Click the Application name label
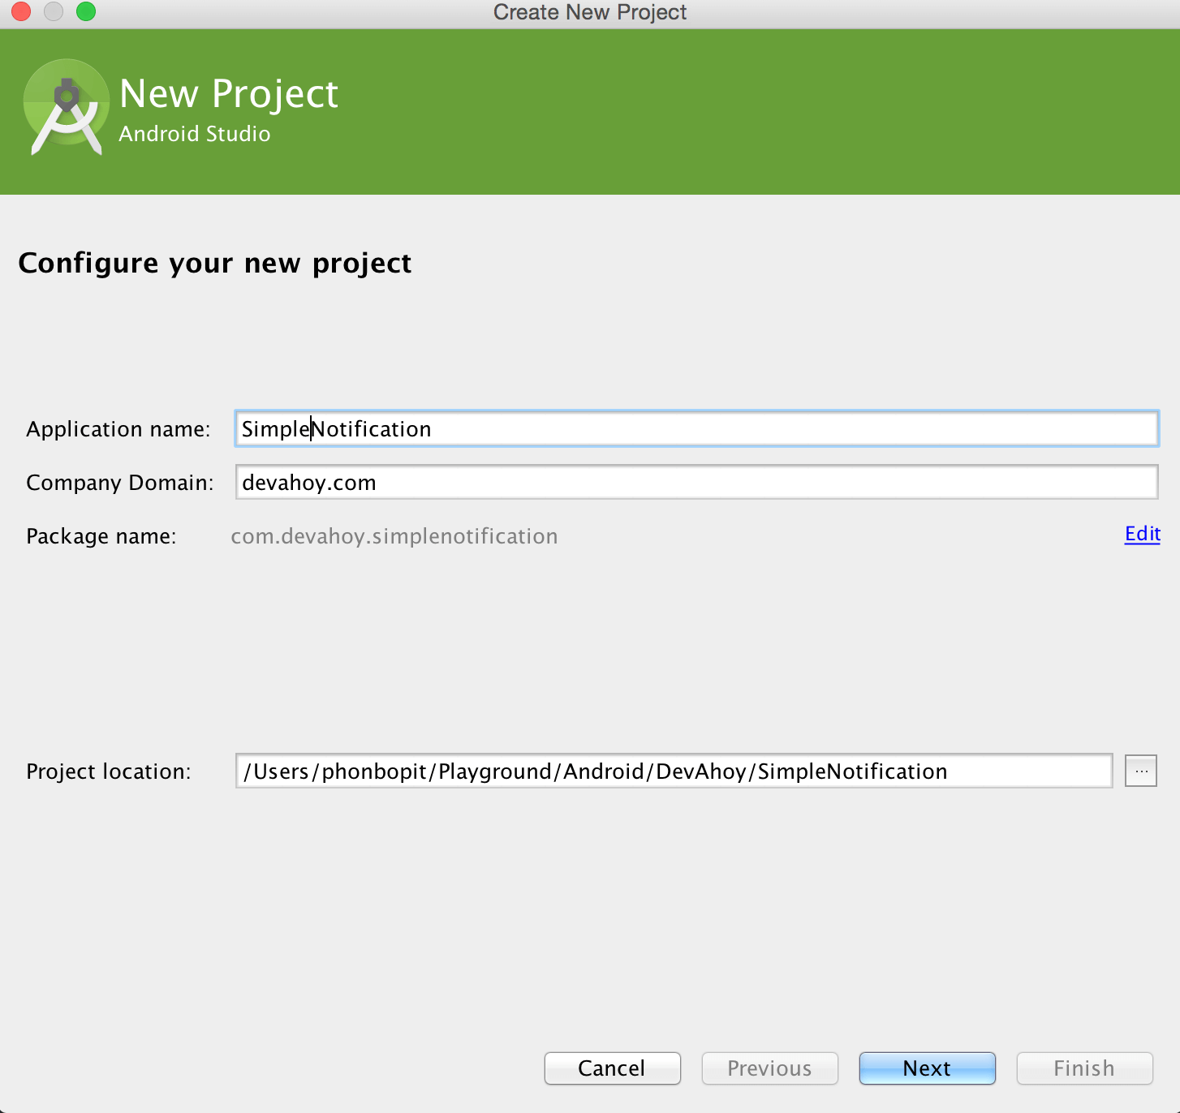 (118, 429)
